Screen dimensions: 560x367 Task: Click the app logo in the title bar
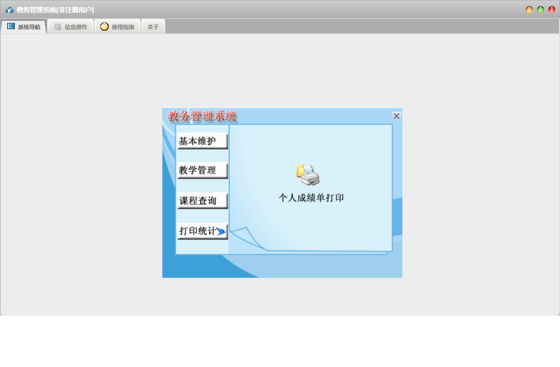[x=9, y=10]
